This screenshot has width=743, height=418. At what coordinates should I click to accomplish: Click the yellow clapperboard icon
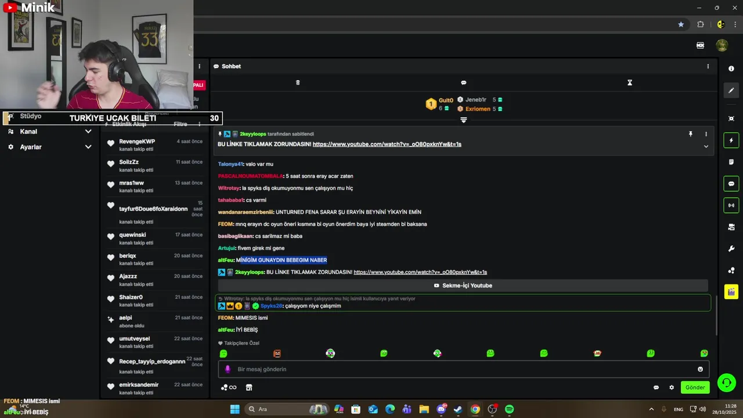tap(731, 291)
